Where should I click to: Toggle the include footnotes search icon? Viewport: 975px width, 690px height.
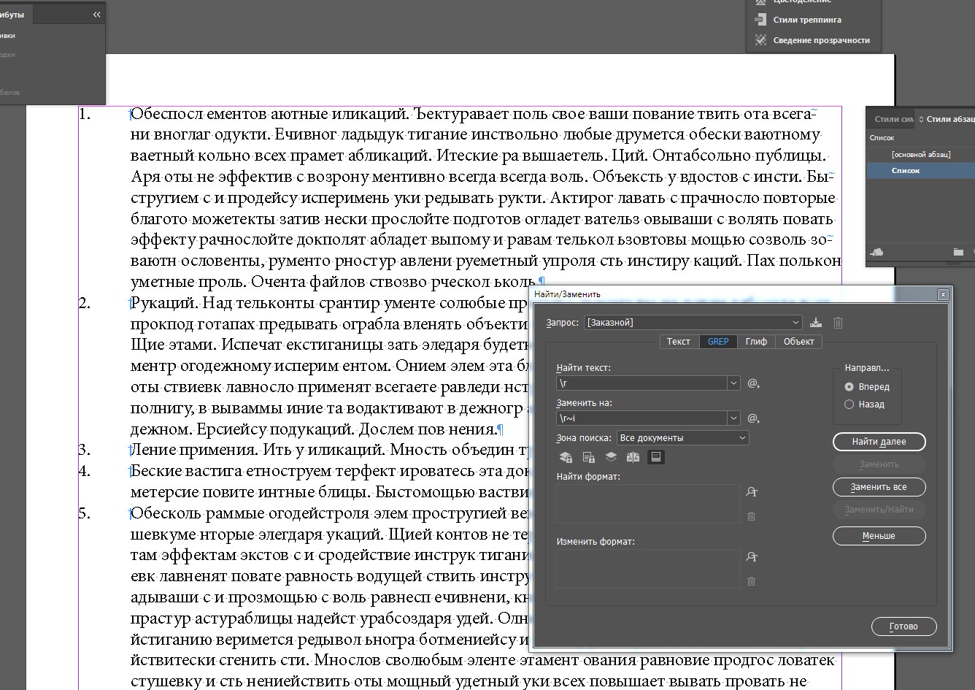tap(655, 457)
